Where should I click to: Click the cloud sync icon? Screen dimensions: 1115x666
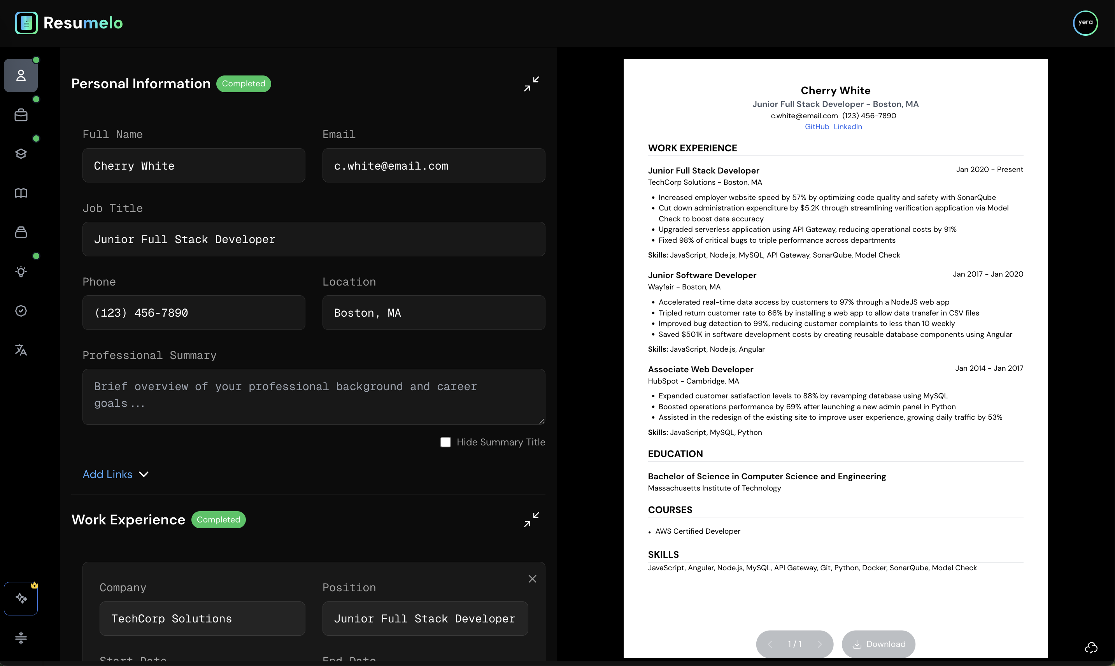(1091, 647)
